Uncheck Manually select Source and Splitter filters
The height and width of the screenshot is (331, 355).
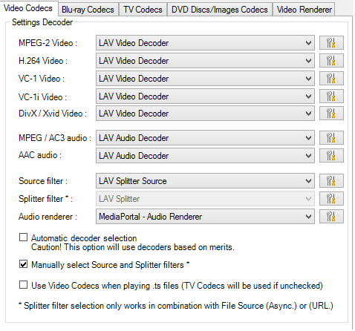[x=23, y=264]
